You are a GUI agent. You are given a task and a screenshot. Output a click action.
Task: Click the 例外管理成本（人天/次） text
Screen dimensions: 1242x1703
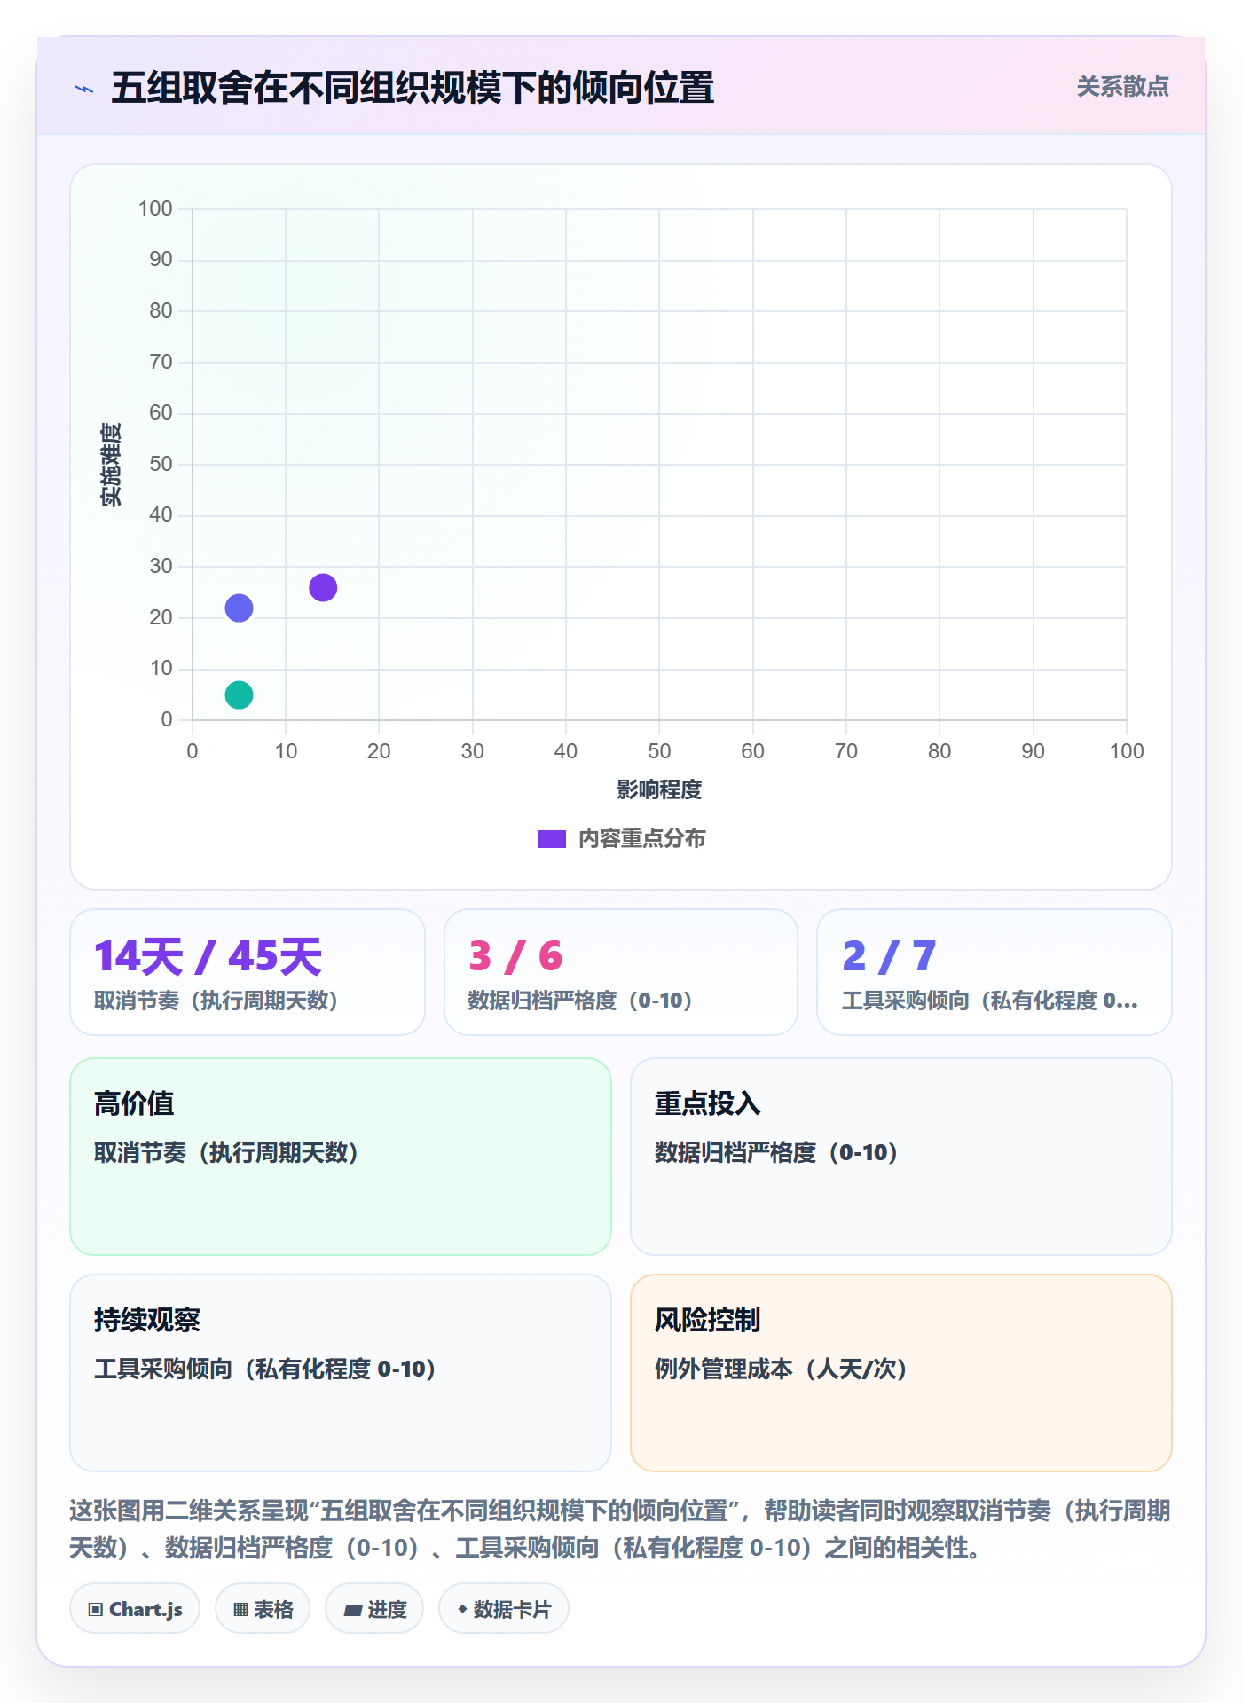tap(782, 1369)
